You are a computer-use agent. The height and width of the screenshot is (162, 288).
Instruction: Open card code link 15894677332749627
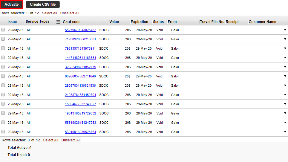(80, 104)
